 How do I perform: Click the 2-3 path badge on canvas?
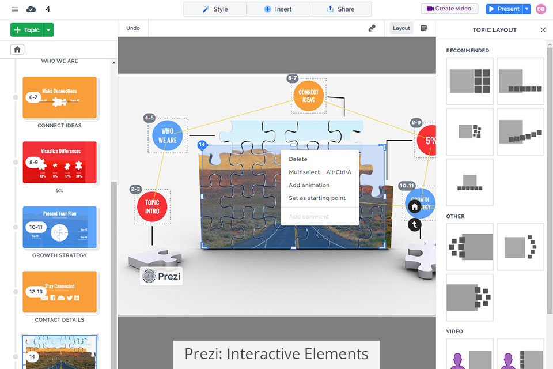pyautogui.click(x=135, y=189)
